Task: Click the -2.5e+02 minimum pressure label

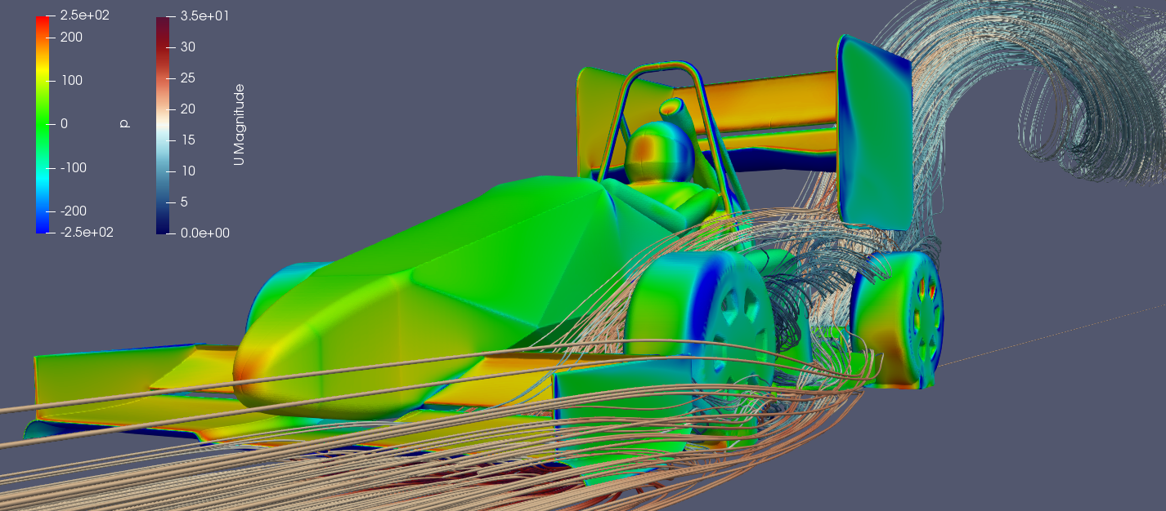Action: pos(86,233)
